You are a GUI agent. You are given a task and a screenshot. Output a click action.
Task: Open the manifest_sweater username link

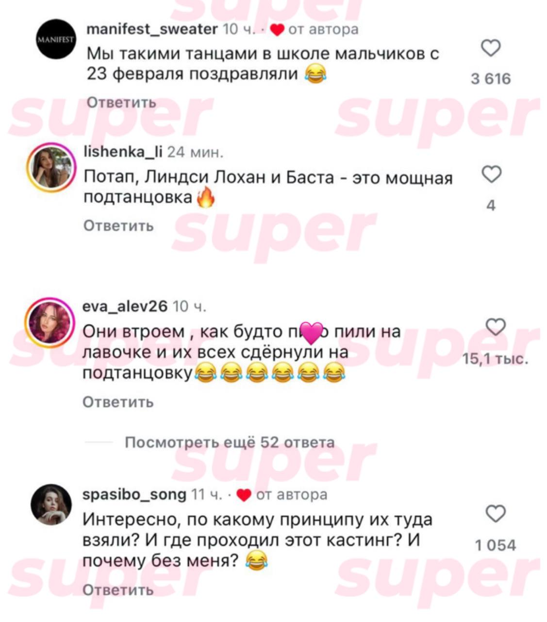pos(152,30)
